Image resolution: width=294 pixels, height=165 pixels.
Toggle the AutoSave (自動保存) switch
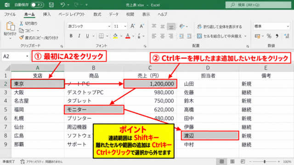coord(38,5)
